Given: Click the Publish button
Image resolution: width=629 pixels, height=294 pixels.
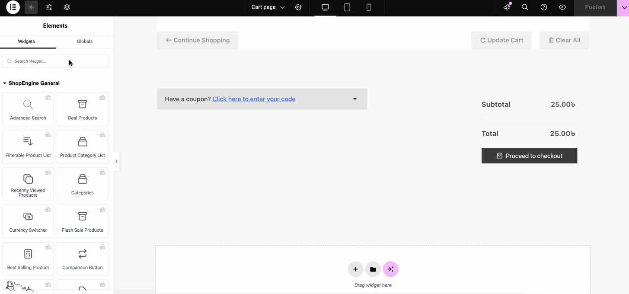Looking at the screenshot, I should tap(595, 8).
